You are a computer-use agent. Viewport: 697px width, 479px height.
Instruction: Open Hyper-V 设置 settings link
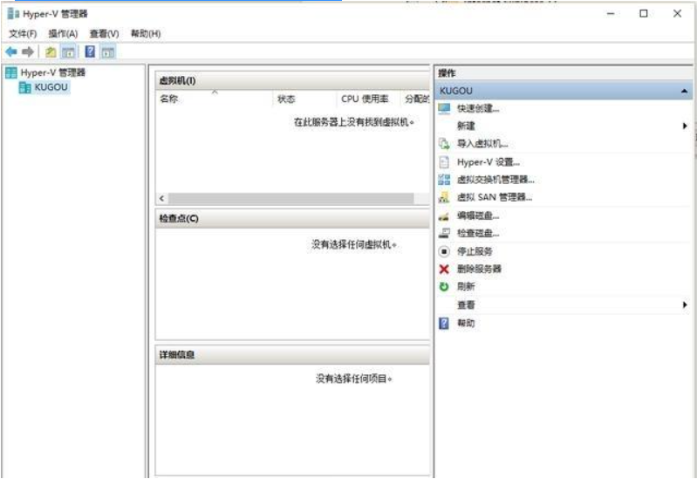click(x=489, y=162)
